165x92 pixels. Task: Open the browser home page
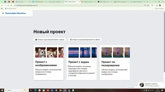pyautogui.click(x=11, y=5)
